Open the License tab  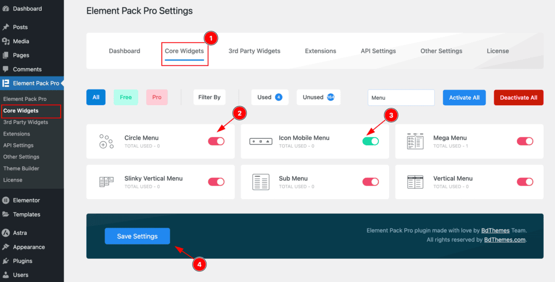pyautogui.click(x=498, y=51)
